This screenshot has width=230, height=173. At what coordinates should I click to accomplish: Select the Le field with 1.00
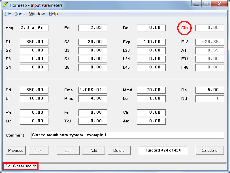pyautogui.click(x=151, y=98)
